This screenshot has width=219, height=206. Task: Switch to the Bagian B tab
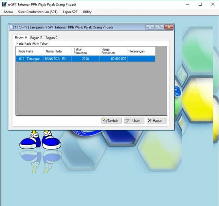[x=36, y=38]
